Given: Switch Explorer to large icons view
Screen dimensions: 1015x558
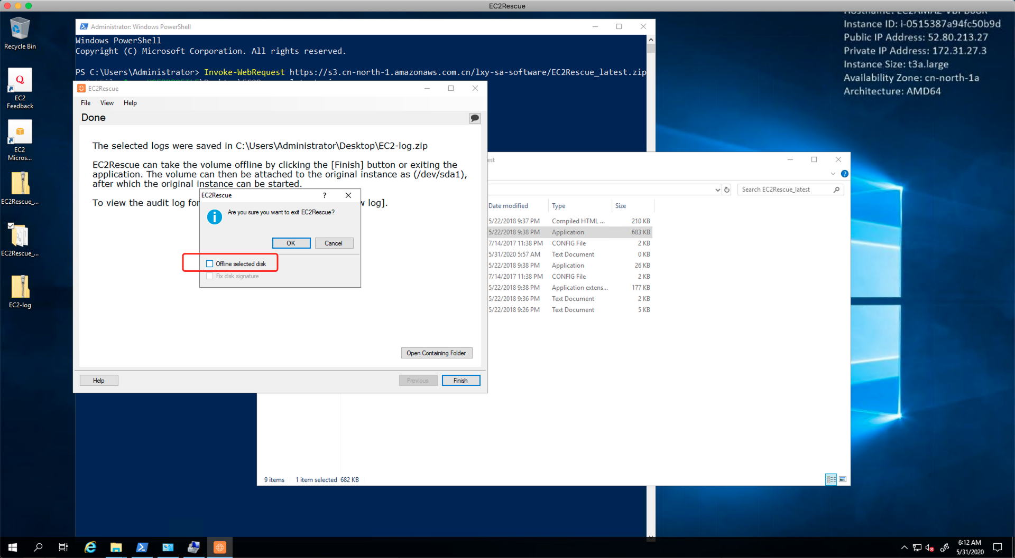Looking at the screenshot, I should [x=843, y=479].
